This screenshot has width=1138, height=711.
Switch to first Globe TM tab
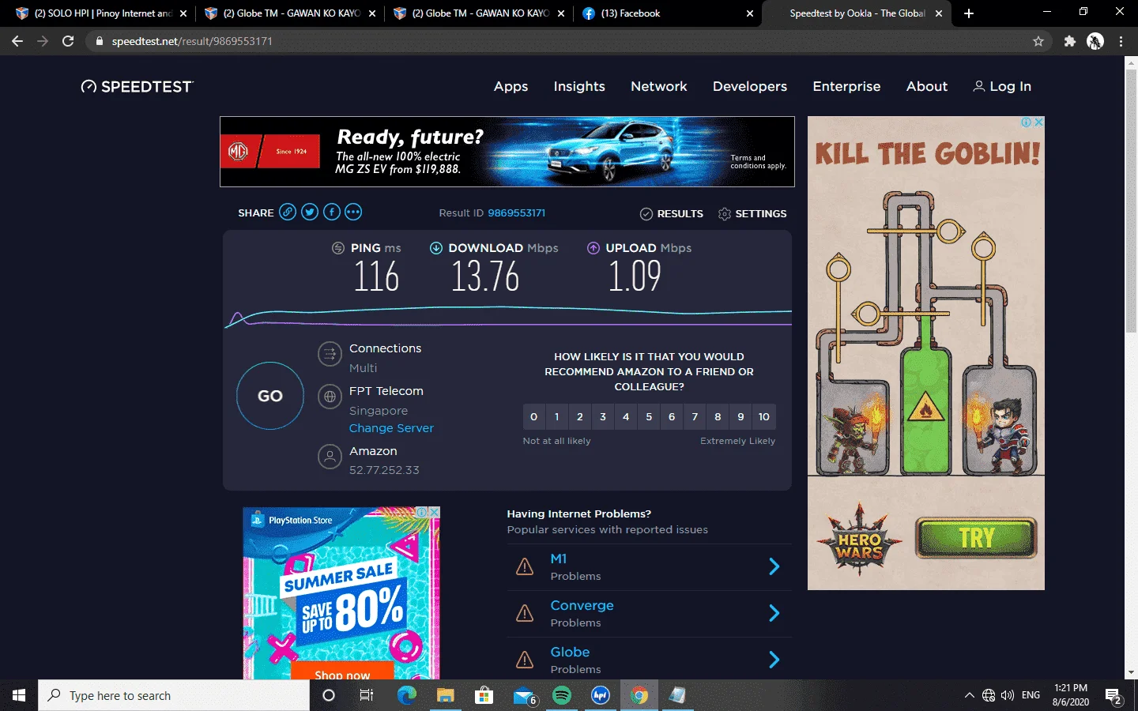[x=290, y=13]
